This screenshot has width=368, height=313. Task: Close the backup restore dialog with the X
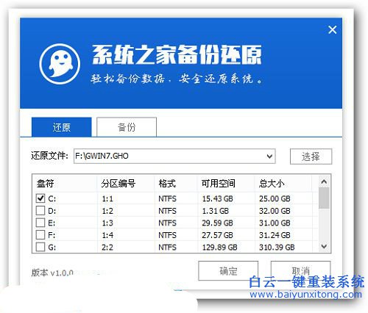(x=333, y=30)
